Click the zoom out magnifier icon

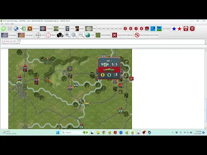coord(81,35)
